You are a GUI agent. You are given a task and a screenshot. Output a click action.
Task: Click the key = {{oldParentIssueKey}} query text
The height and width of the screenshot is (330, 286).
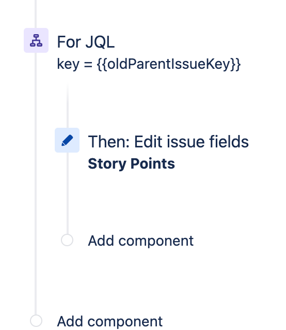pyautogui.click(x=149, y=64)
